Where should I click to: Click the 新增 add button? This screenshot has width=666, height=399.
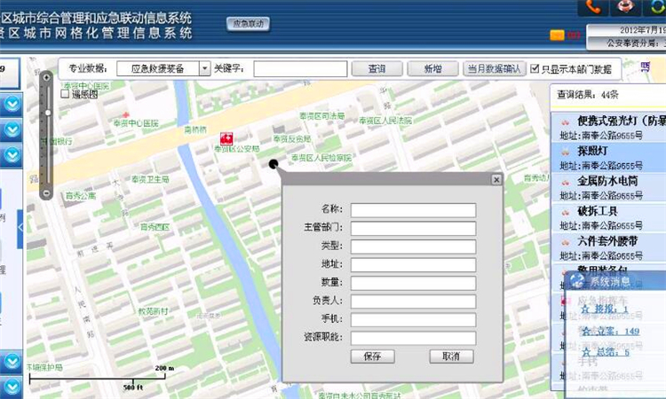click(432, 68)
